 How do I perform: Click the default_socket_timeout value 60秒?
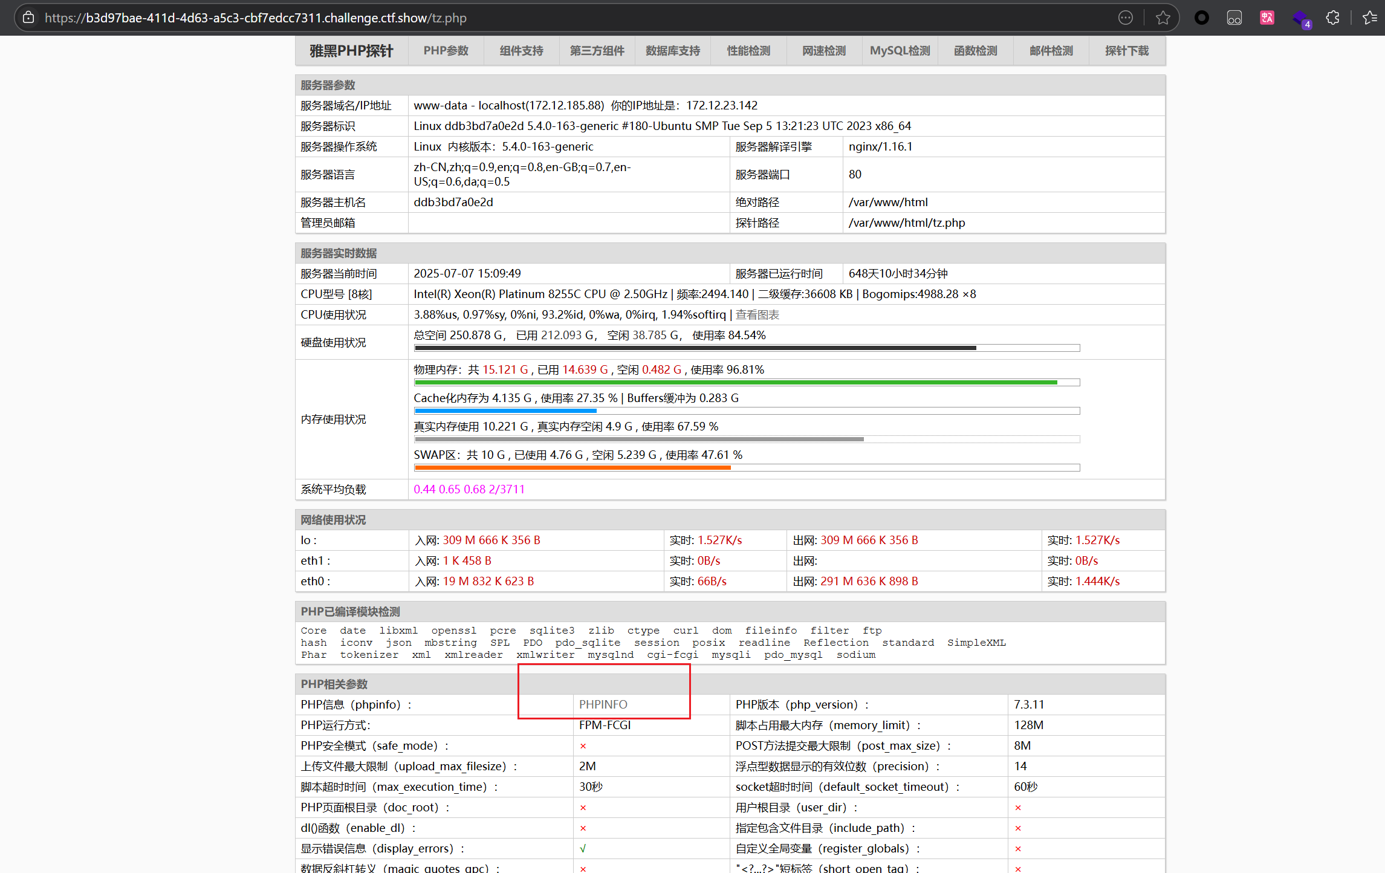(x=1026, y=787)
